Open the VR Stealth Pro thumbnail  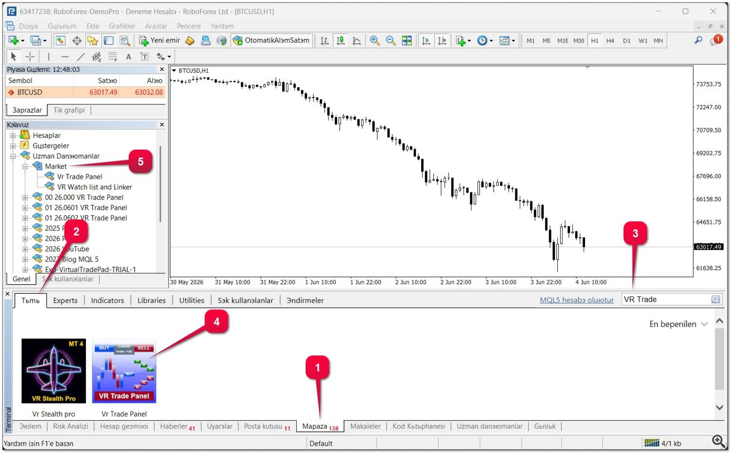pyautogui.click(x=54, y=371)
